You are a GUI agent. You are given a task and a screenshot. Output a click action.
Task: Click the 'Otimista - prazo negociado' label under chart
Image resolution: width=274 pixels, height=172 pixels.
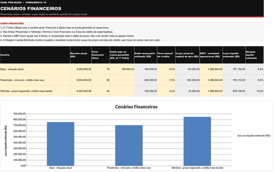[197, 168]
